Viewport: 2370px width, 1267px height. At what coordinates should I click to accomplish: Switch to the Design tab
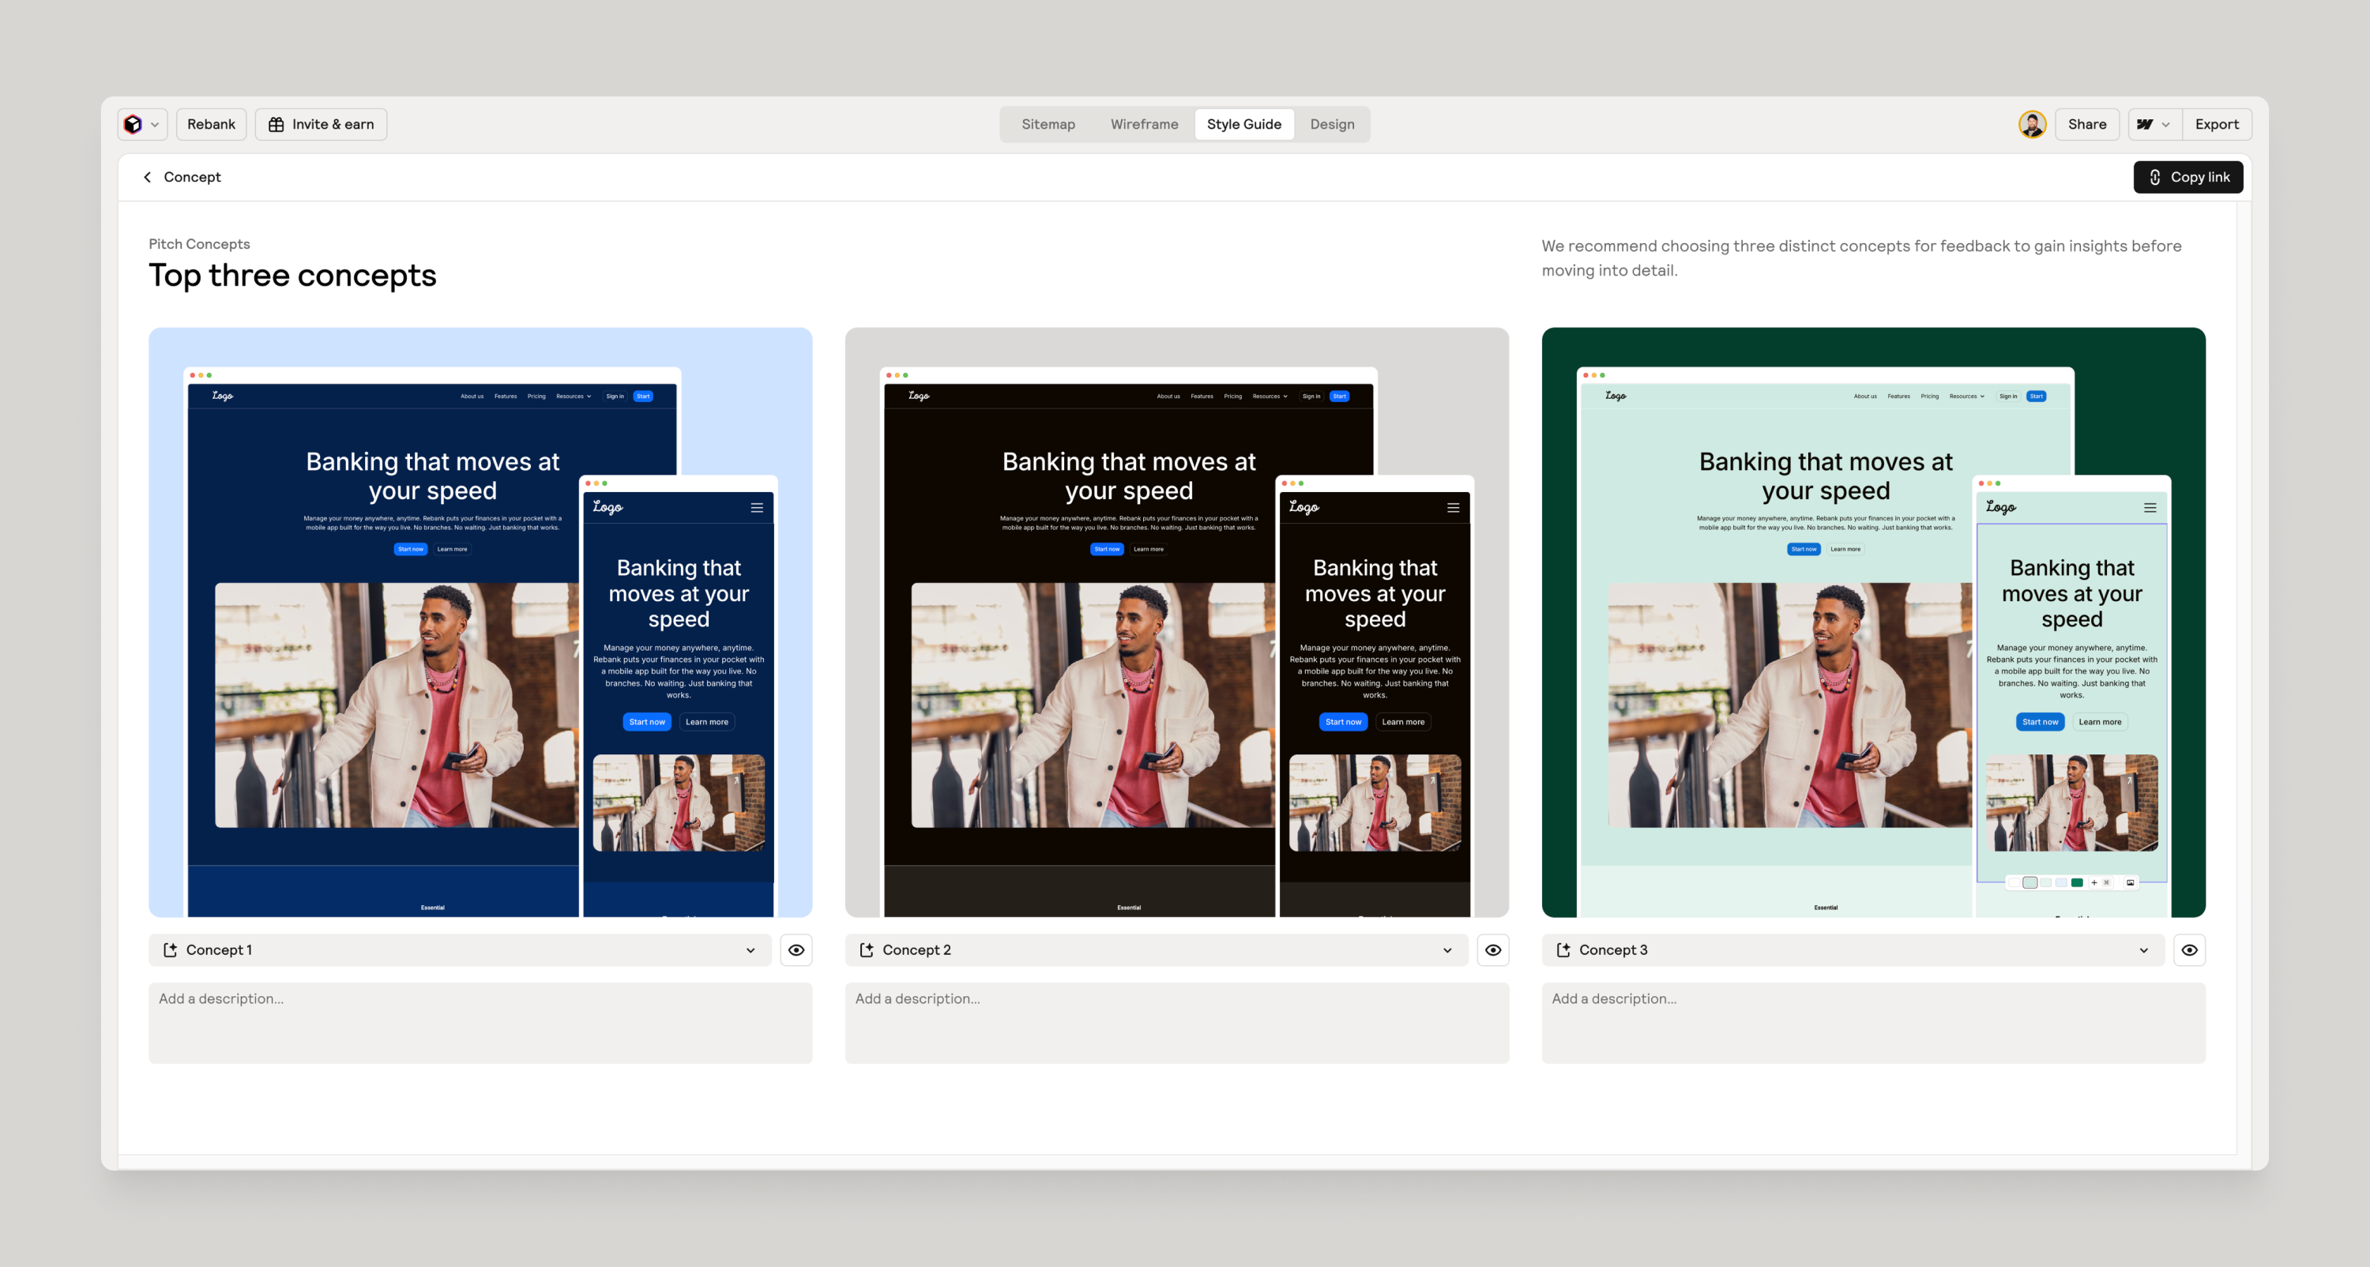pos(1331,124)
